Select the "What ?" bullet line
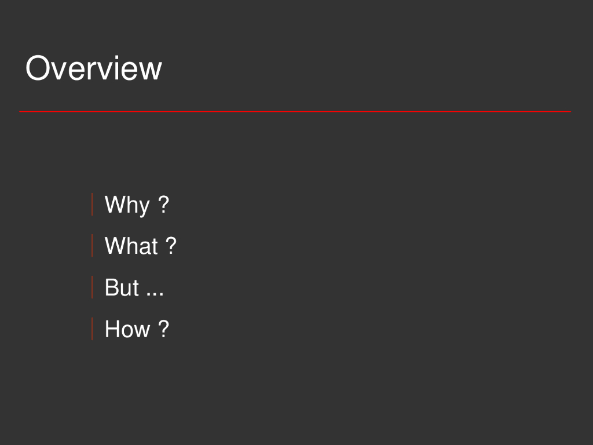Image resolution: width=593 pixels, height=445 pixels. pos(140,246)
